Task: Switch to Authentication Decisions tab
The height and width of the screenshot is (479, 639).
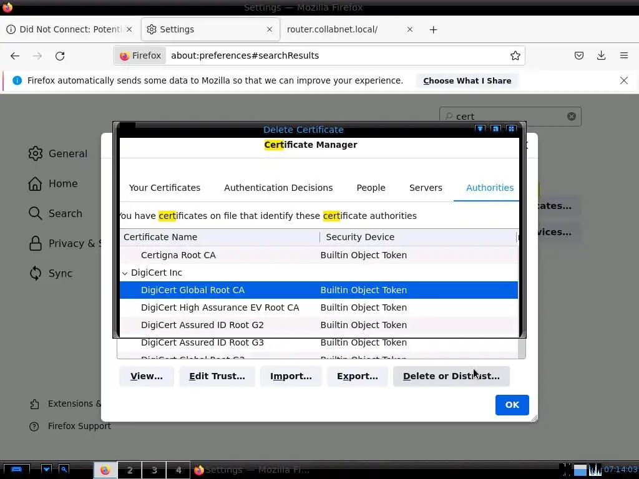Action: tap(278, 188)
